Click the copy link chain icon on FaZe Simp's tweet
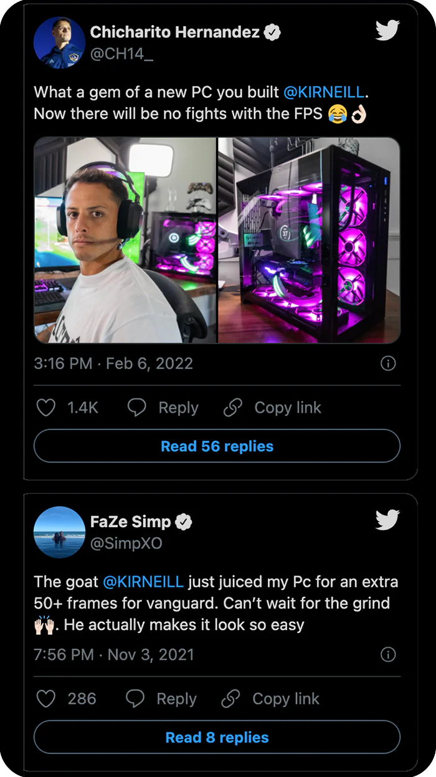This screenshot has width=436, height=777. click(231, 698)
